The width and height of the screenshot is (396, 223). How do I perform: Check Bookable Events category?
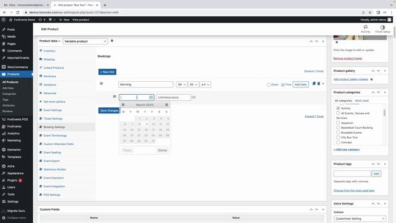pyautogui.click(x=338, y=133)
